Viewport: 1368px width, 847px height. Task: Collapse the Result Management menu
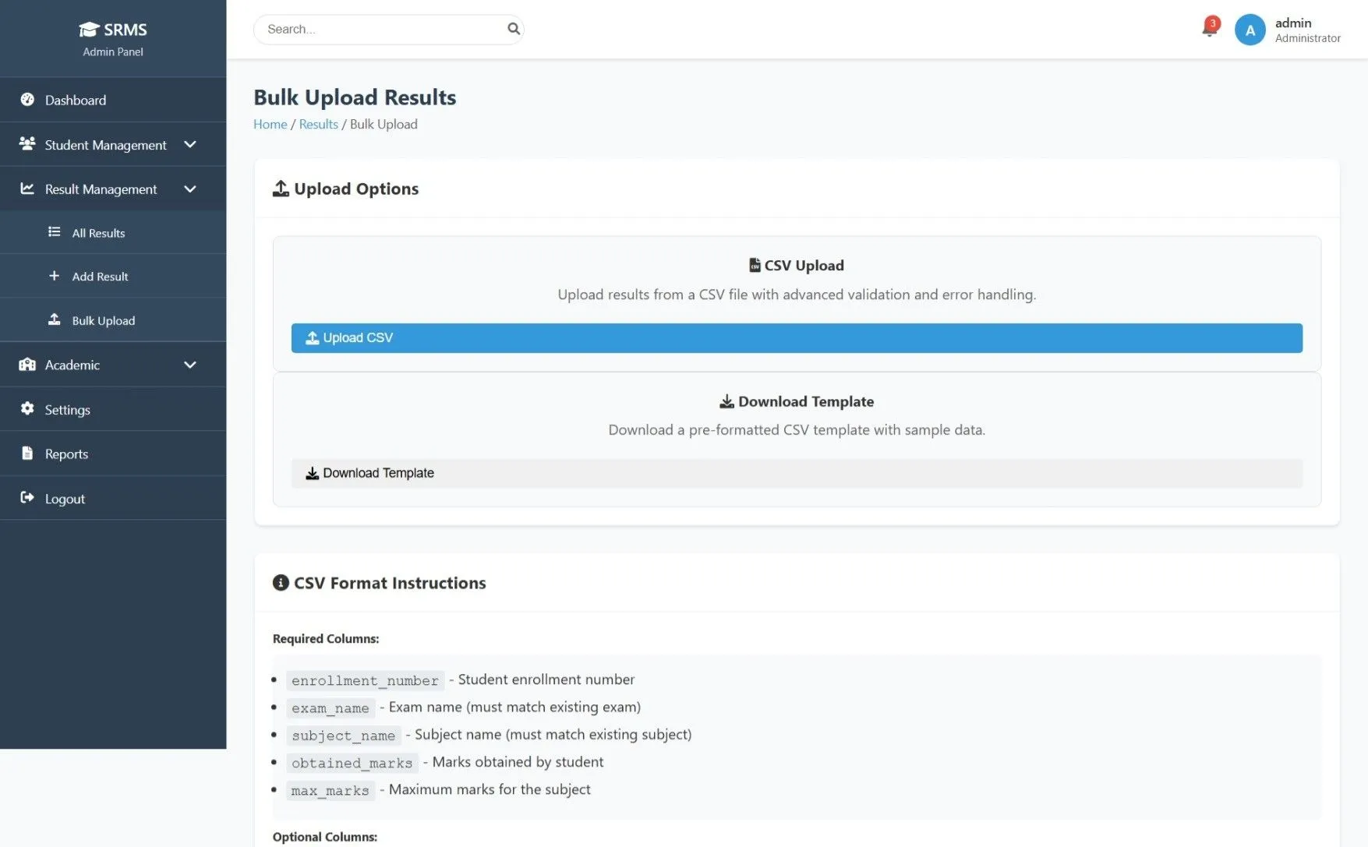[x=189, y=189]
